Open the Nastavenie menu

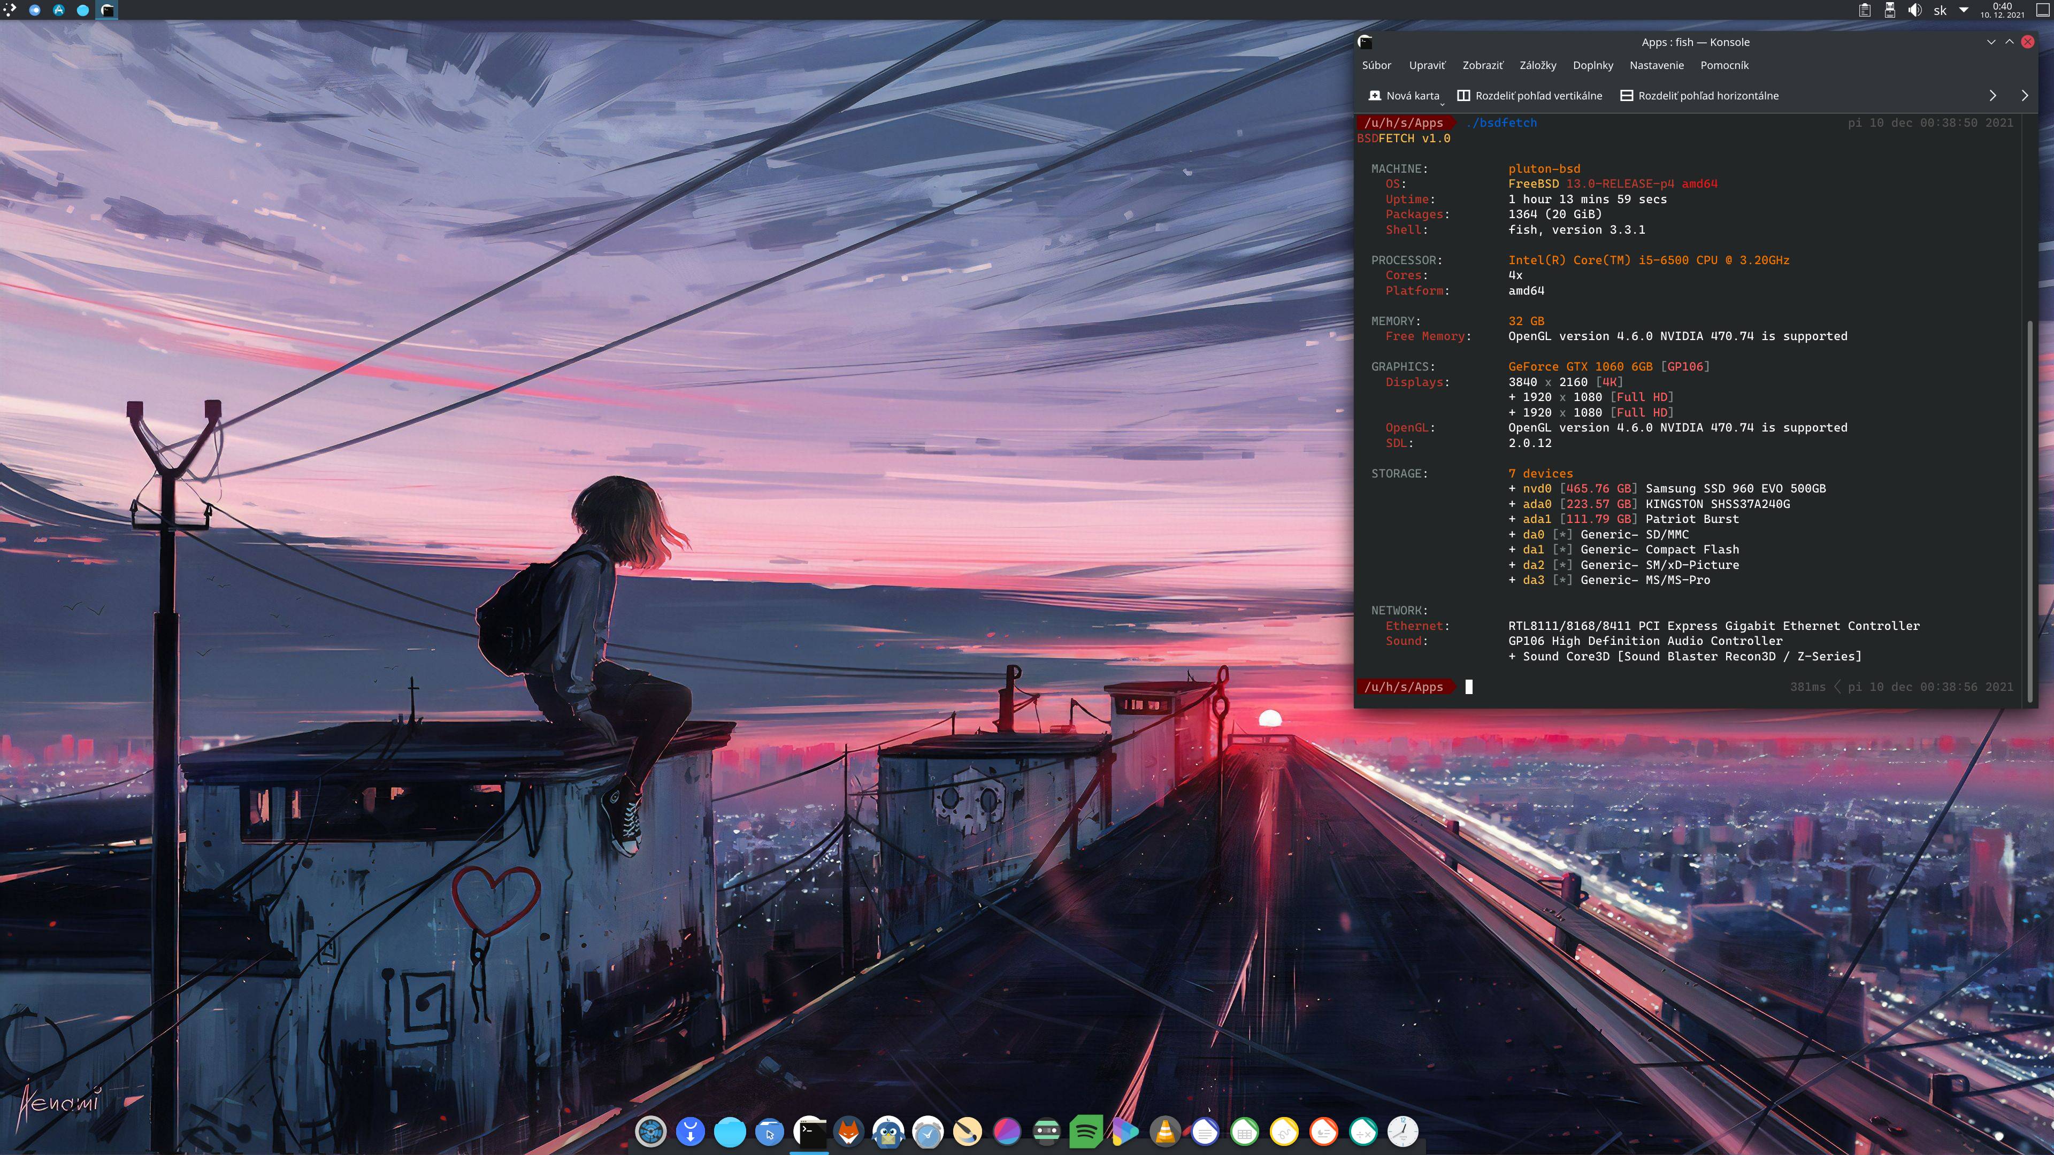click(x=1656, y=65)
